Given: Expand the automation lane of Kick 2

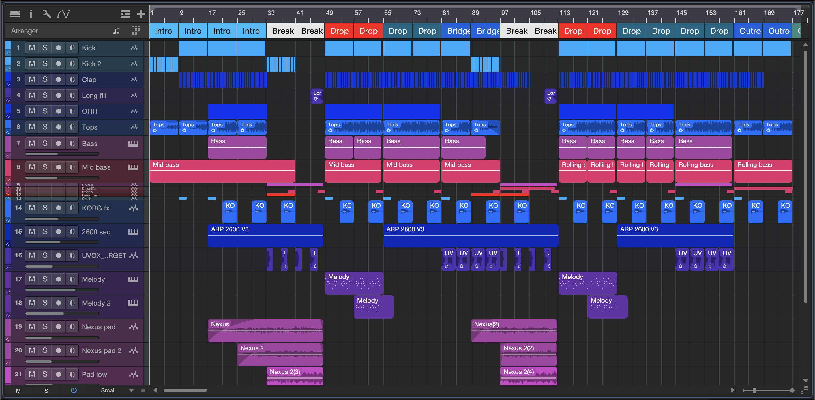Looking at the screenshot, I should click(8, 69).
